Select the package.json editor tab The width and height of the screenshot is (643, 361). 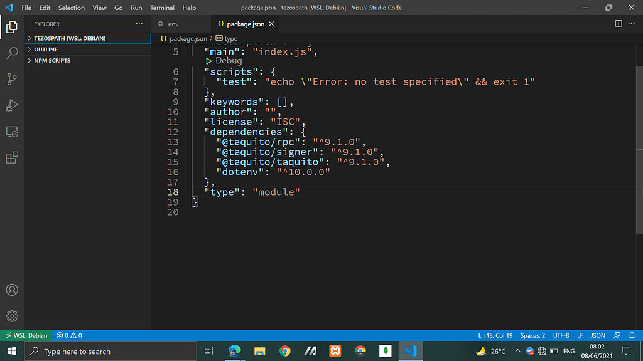point(246,24)
